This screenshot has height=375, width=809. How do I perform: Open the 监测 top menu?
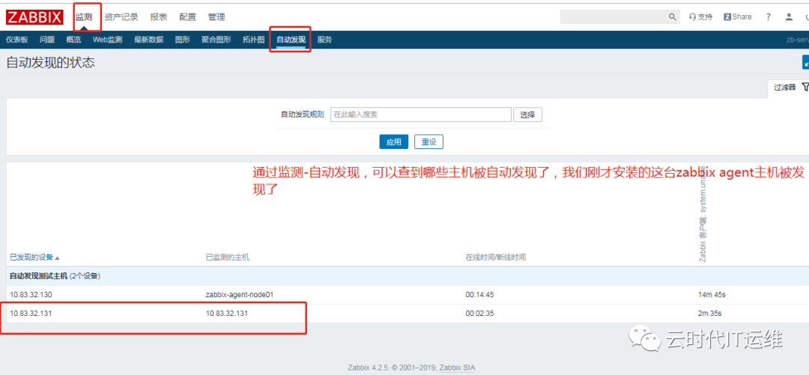coord(84,17)
